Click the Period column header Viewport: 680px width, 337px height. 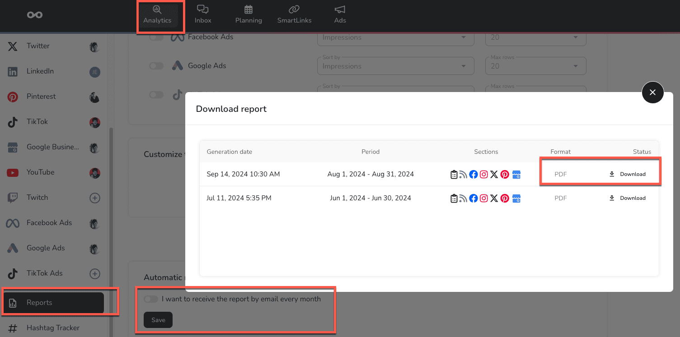click(370, 152)
